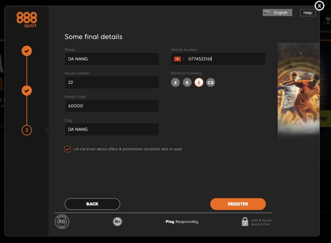Click the Help button
The image size is (331, 243).
307,13
